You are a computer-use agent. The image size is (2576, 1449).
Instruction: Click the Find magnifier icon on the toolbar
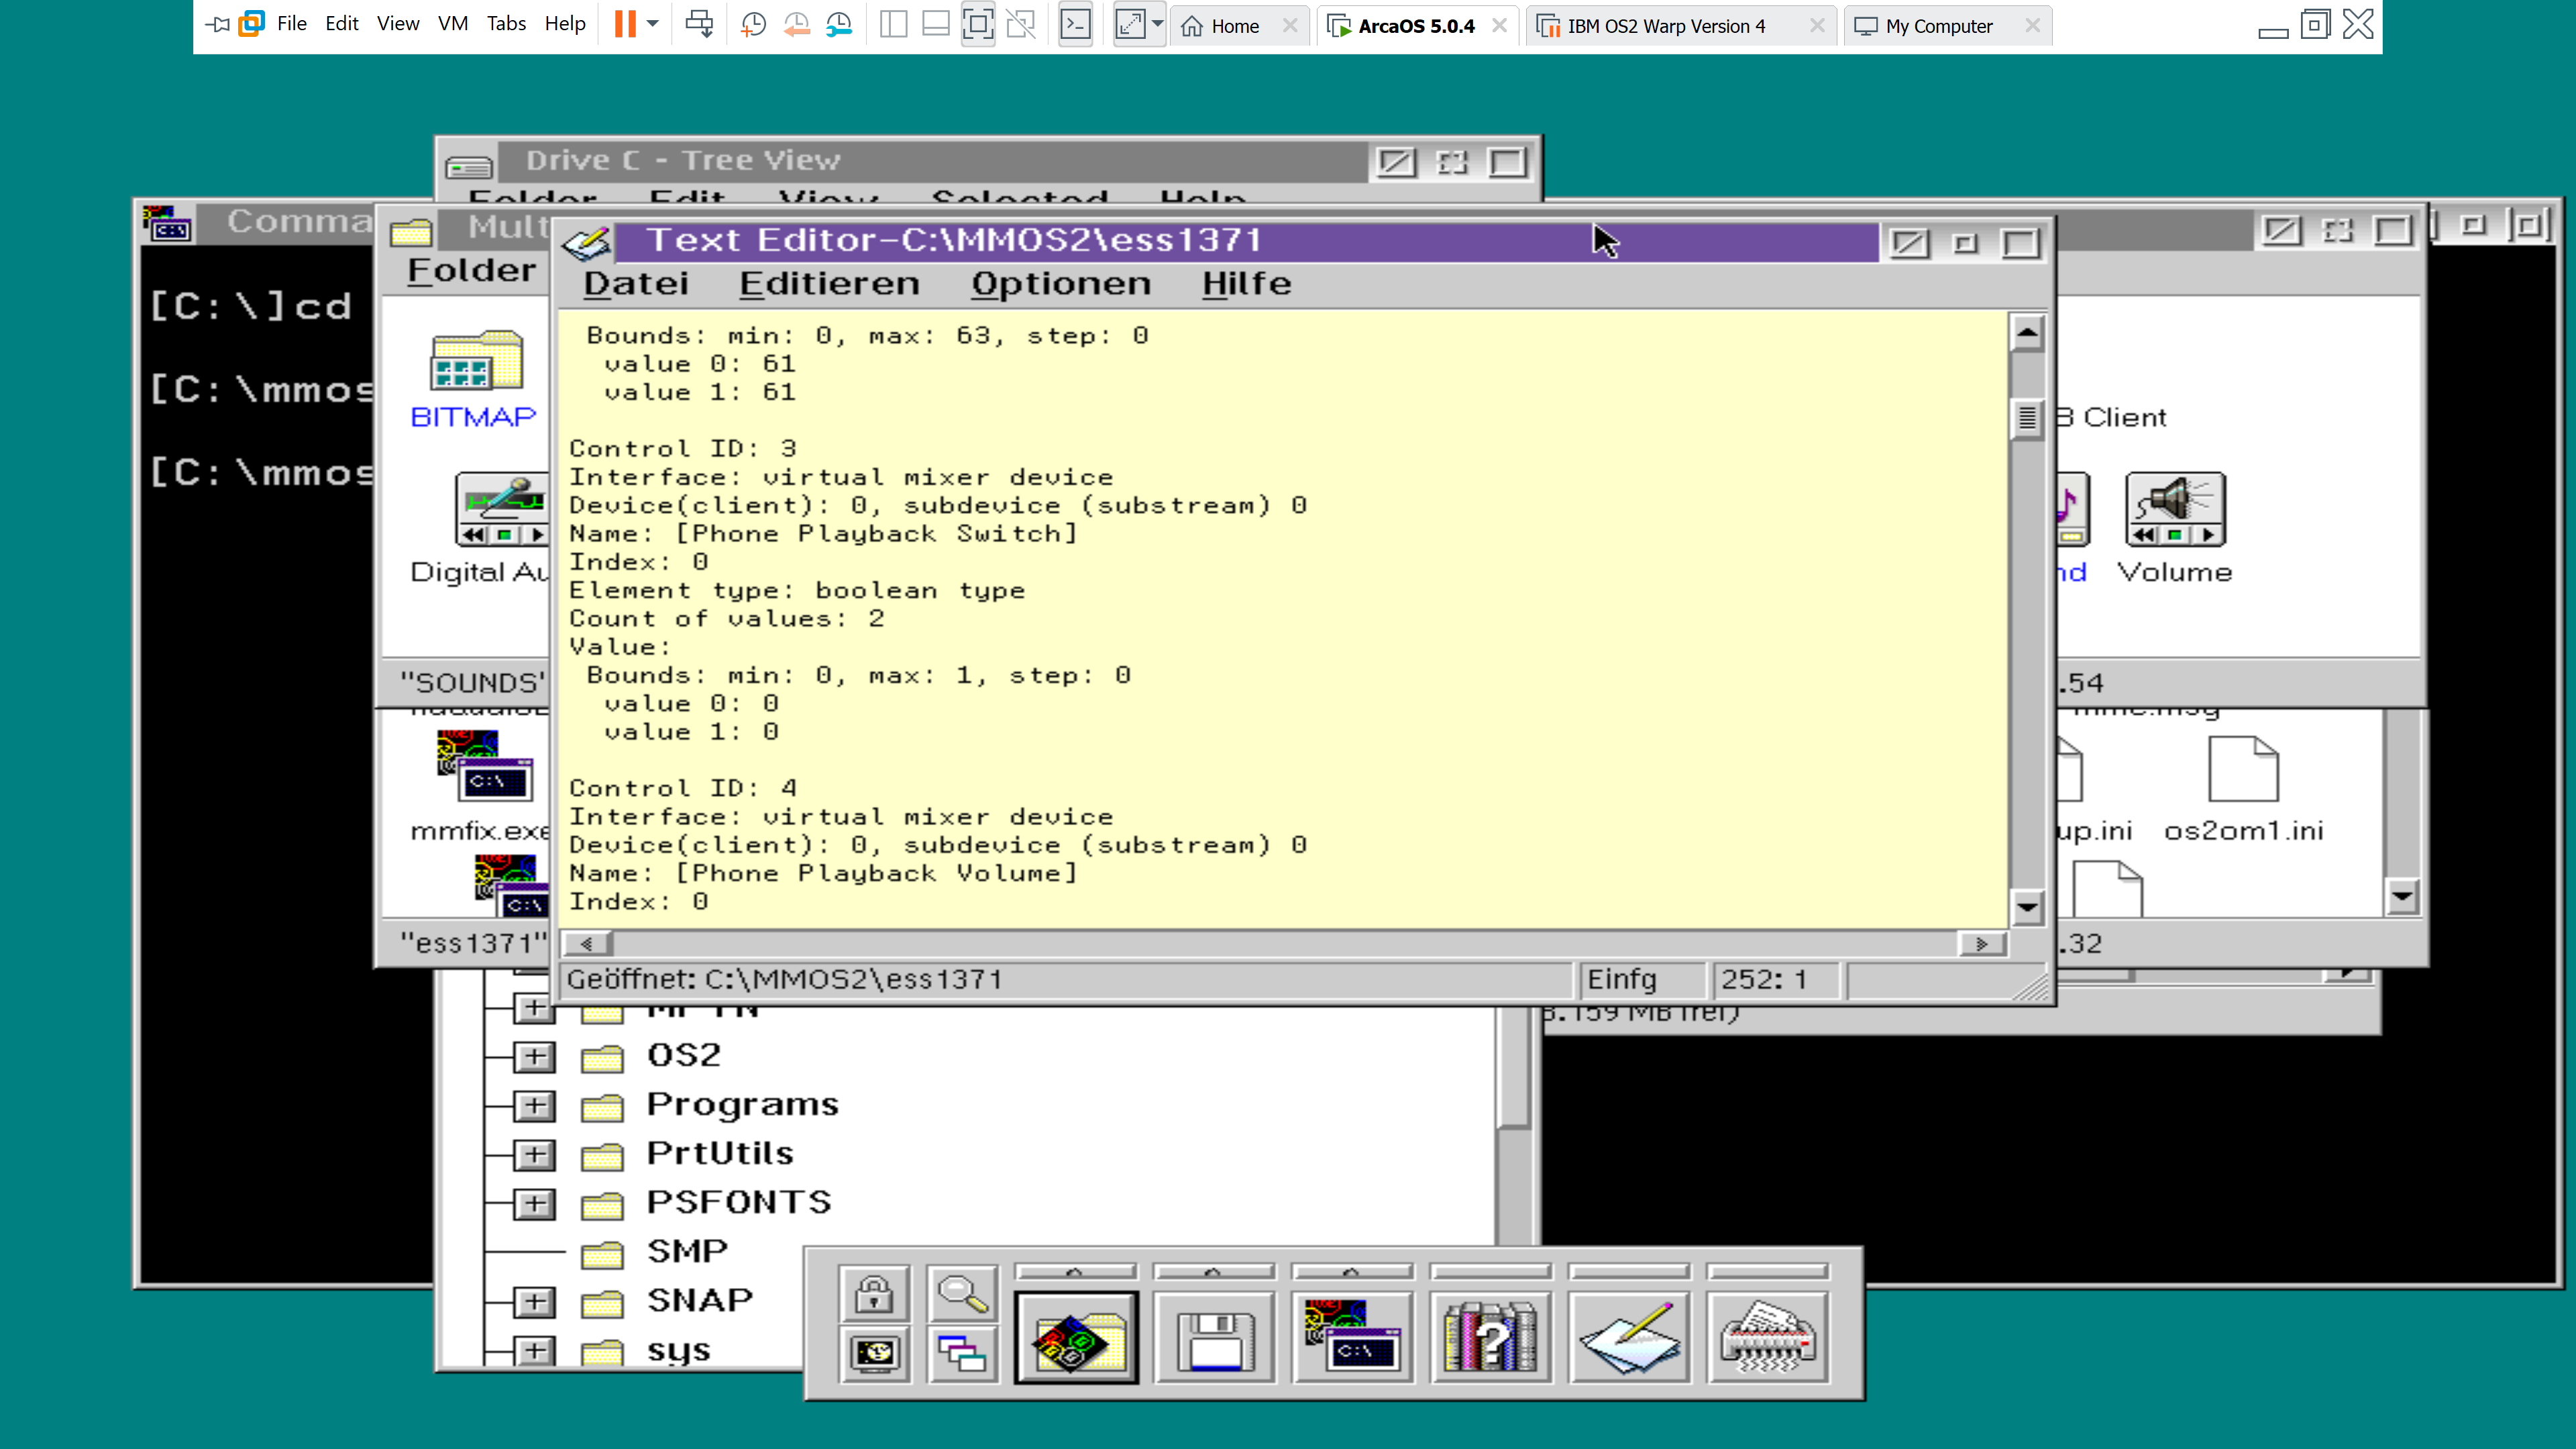pyautogui.click(x=962, y=1294)
